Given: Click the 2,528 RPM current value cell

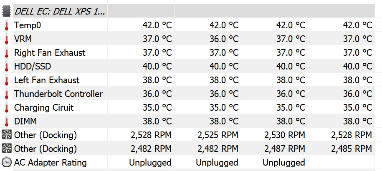Looking at the screenshot, I should 151,135.
